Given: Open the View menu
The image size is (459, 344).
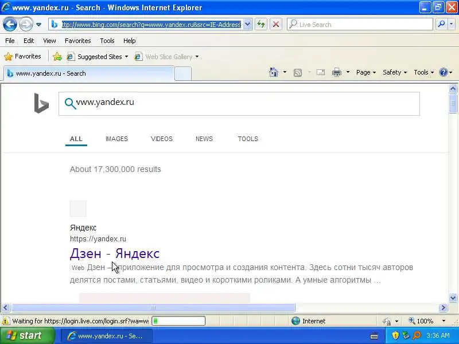Looking at the screenshot, I should [x=49, y=41].
